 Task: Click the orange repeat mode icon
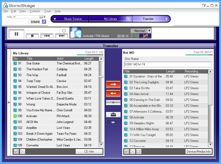tap(145, 36)
